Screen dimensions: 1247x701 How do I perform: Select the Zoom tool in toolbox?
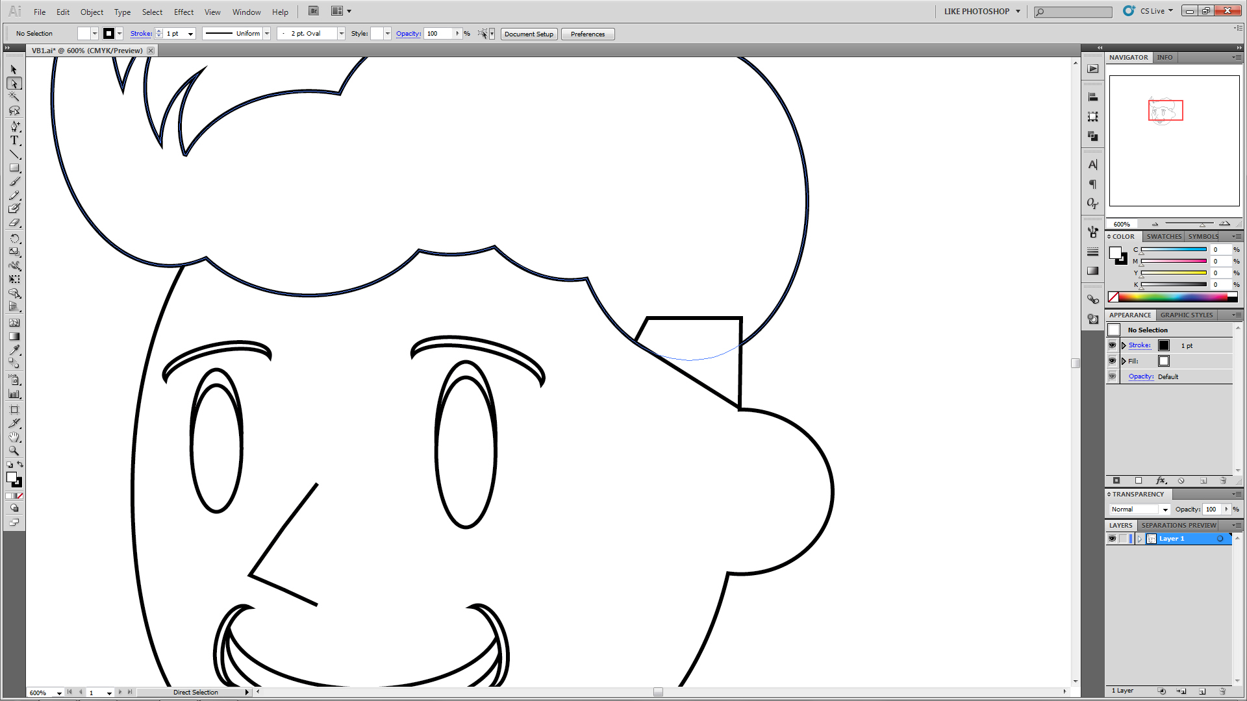tap(14, 450)
